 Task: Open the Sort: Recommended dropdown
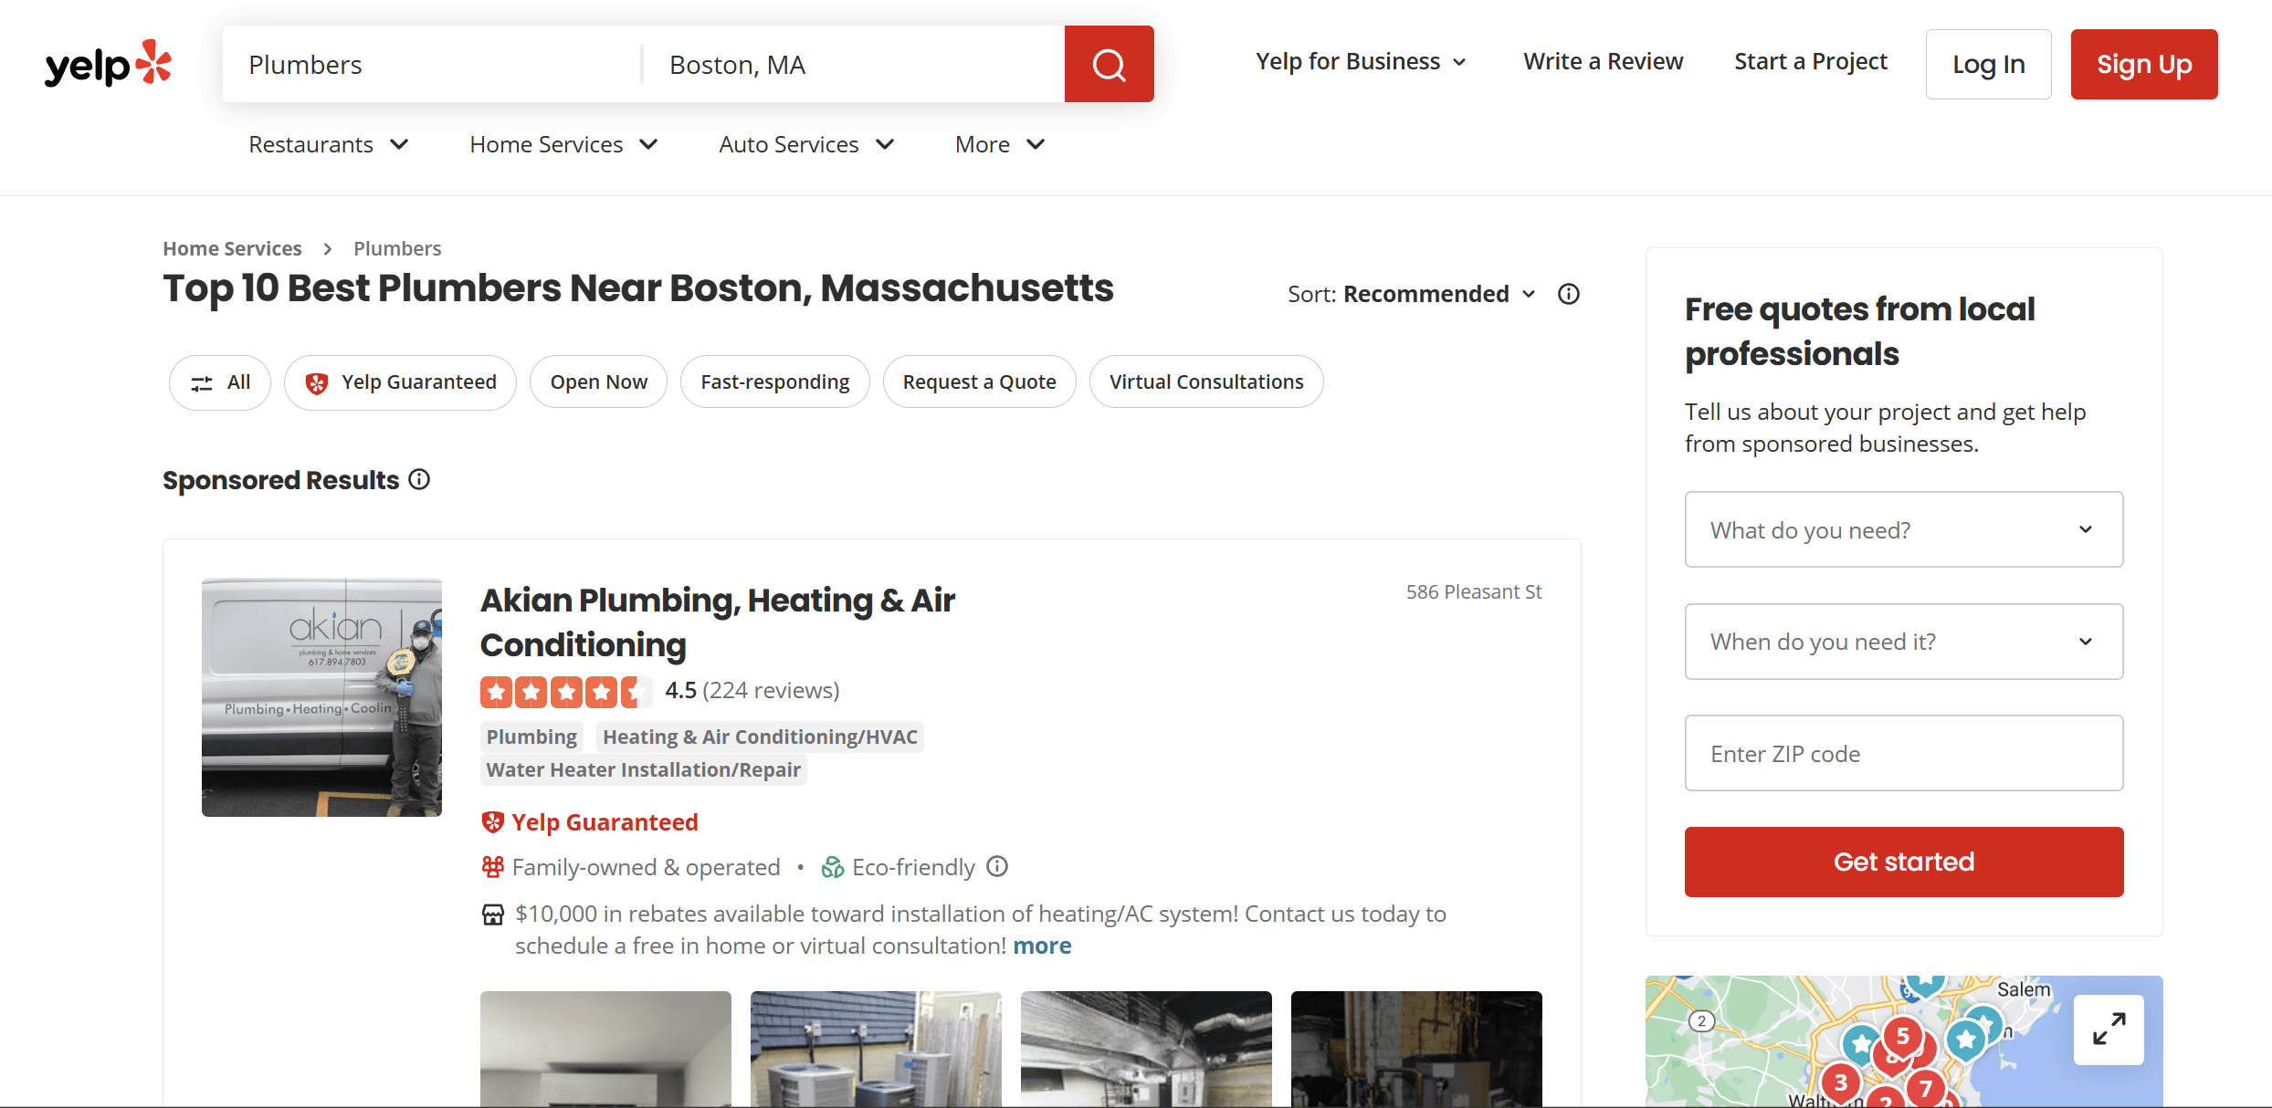pyautogui.click(x=1412, y=294)
